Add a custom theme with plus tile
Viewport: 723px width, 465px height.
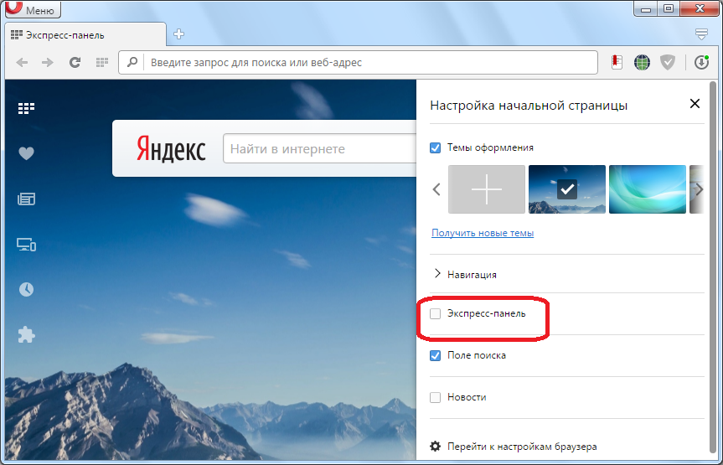coord(487,189)
